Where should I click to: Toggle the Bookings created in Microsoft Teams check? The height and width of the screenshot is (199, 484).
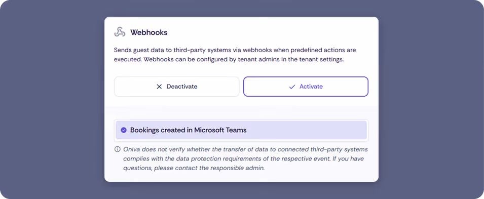pyautogui.click(x=124, y=130)
